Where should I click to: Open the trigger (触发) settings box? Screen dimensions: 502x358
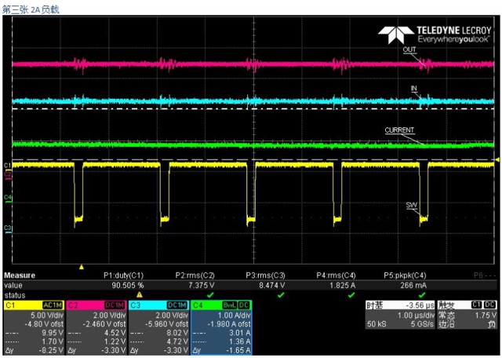467,315
